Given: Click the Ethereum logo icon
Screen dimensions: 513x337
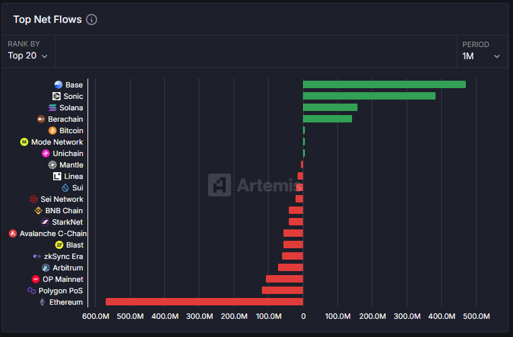Looking at the screenshot, I should 42,302.
